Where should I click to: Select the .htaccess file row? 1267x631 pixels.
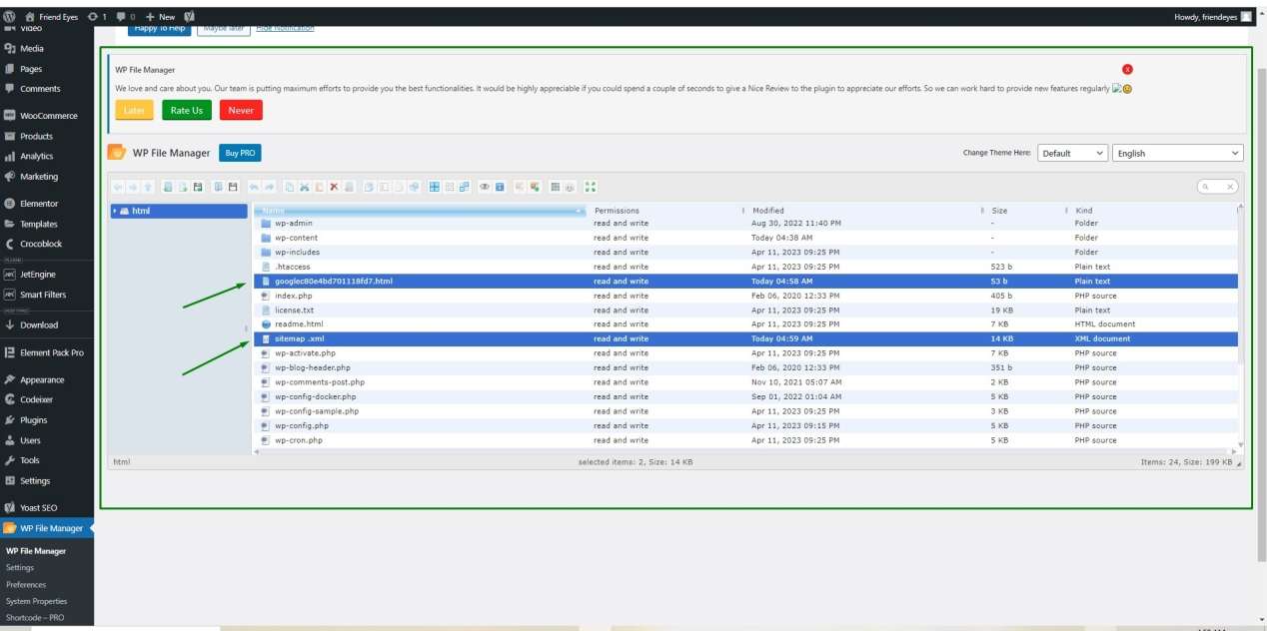(x=745, y=267)
